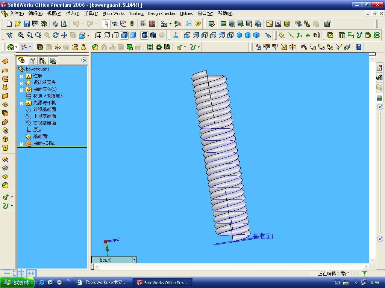The height and width of the screenshot is (288, 385).
Task: Save the part using the floppy disk icon
Action: pyautogui.click(x=27, y=24)
